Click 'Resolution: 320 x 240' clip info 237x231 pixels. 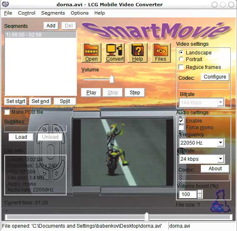[x=32, y=165]
